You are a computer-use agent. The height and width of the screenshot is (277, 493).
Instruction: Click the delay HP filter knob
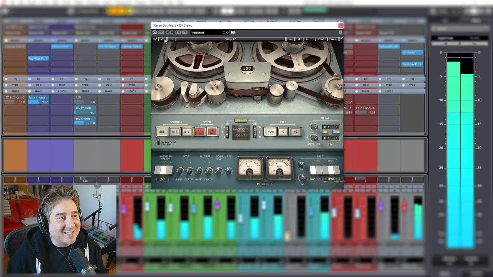point(301,164)
